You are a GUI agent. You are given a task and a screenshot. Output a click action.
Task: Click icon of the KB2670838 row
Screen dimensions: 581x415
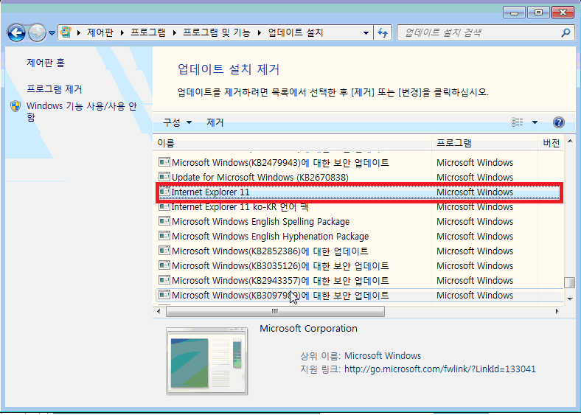pyautogui.click(x=164, y=177)
